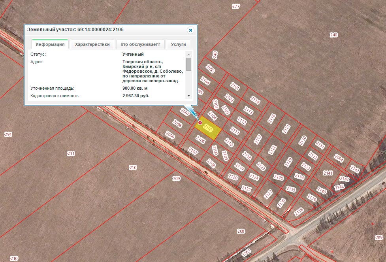386x262 pixels.
Task: Select parcel labeled 2120
Action: (x=233, y=177)
